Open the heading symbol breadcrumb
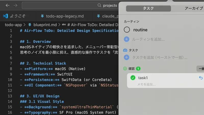The height and width of the screenshot is (115, 204). tap(91, 25)
